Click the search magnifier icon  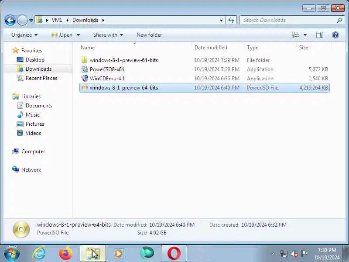[339, 20]
